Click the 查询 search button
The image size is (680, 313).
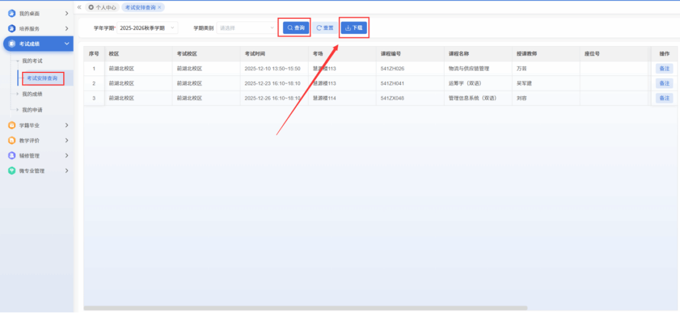tap(296, 28)
